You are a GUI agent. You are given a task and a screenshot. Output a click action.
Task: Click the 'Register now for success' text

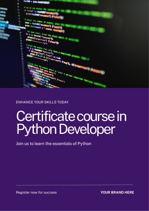(x=36, y=192)
